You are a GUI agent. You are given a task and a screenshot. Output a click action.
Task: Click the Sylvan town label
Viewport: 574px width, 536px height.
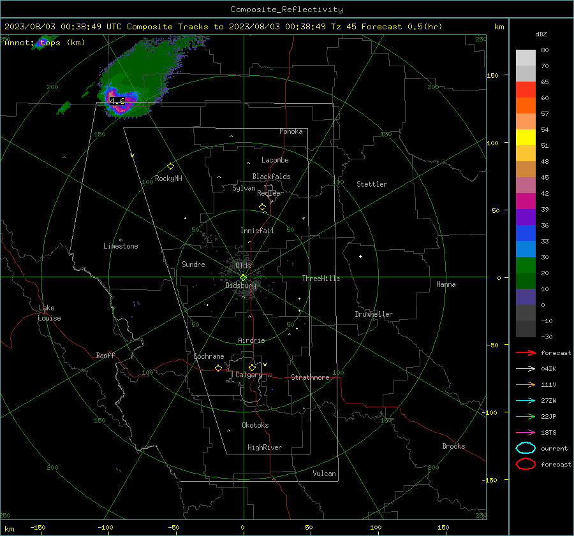pyautogui.click(x=244, y=188)
